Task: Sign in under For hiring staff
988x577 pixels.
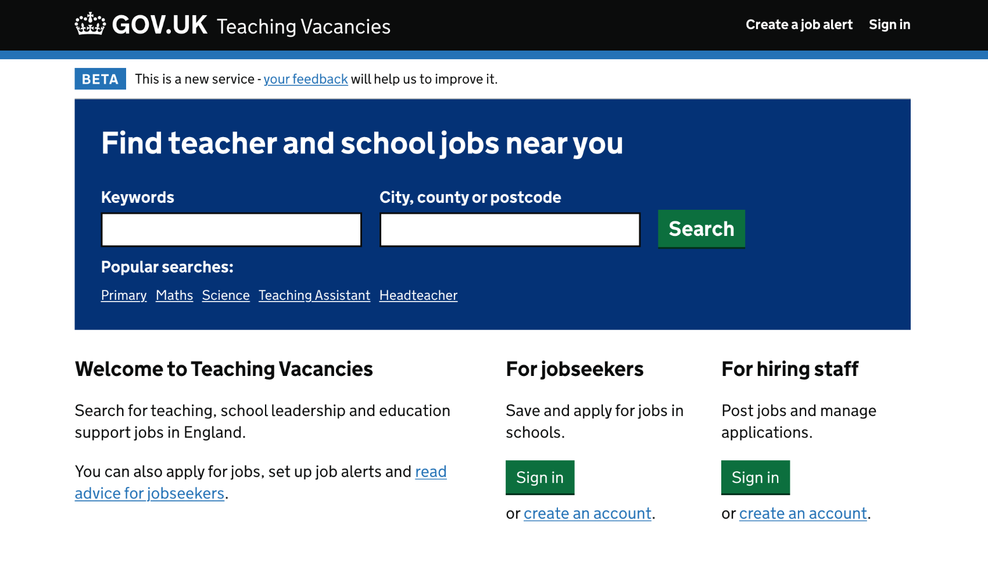Action: [x=755, y=477]
